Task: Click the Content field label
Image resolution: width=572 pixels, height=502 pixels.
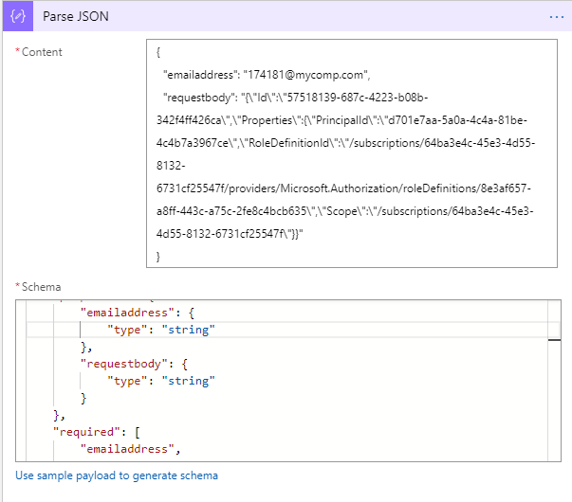Action: point(42,52)
